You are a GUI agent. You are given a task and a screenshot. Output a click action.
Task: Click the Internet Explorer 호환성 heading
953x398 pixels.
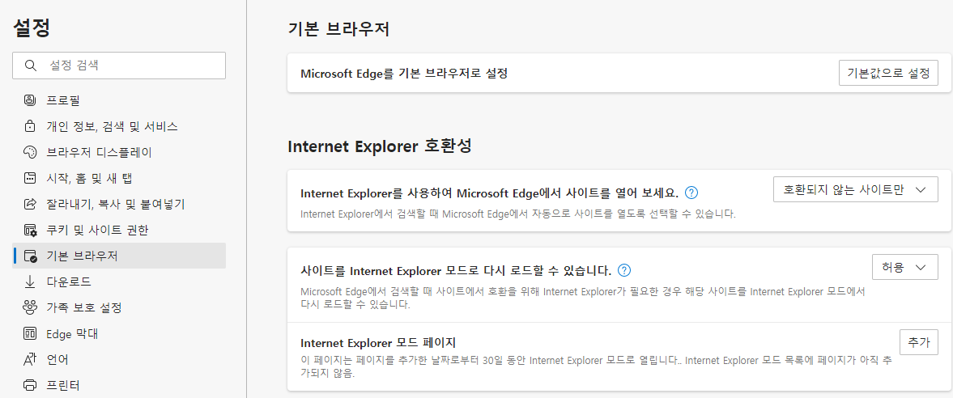click(380, 146)
